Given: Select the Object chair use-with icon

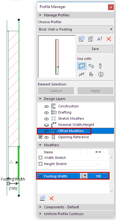Looking at the screenshot, I should click(x=91, y=74).
